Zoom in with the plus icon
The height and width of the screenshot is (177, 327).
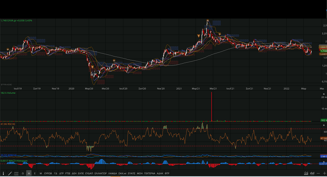[324, 173]
